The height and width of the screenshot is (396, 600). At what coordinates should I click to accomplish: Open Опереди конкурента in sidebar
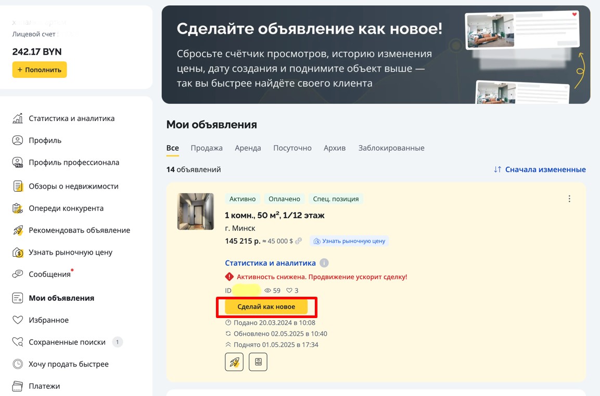point(66,208)
